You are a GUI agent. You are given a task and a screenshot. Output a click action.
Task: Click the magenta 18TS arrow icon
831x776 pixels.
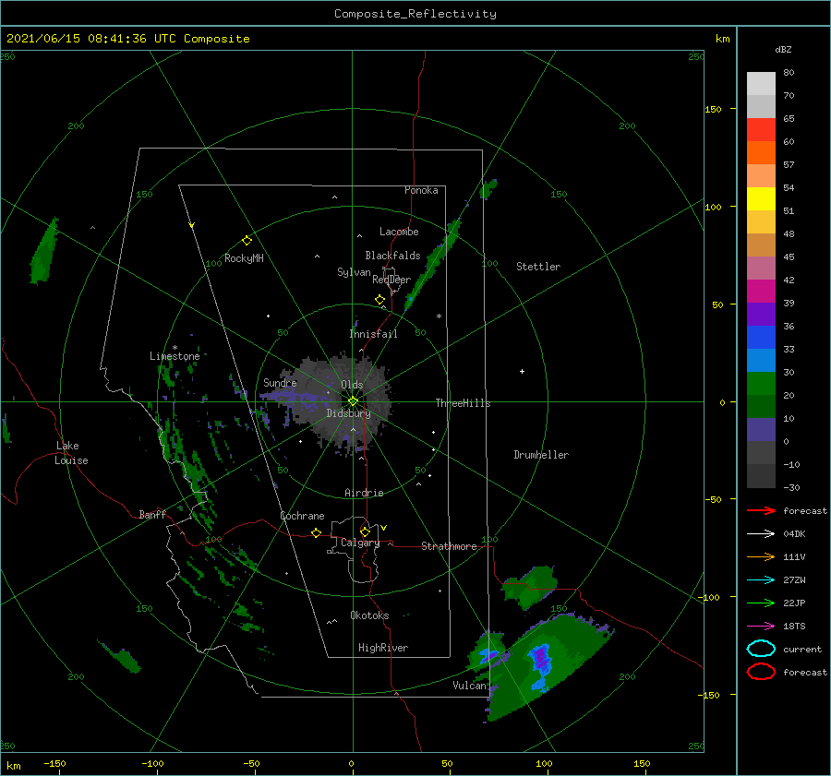pyautogui.click(x=761, y=627)
